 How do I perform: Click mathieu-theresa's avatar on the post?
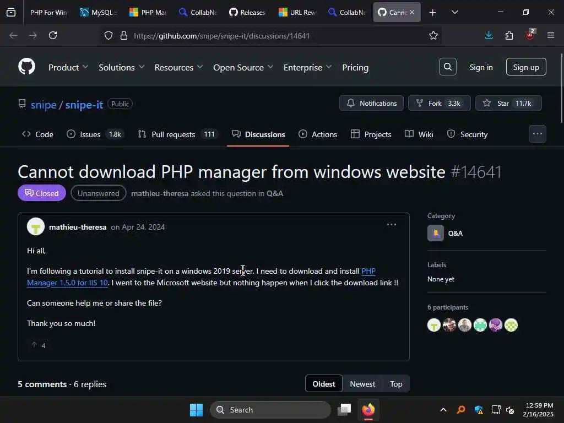[x=36, y=226]
